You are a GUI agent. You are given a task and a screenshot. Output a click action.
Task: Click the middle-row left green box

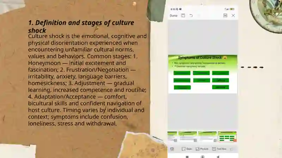coord(182,80)
